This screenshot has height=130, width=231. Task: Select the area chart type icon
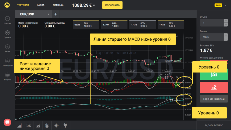pos(19,125)
